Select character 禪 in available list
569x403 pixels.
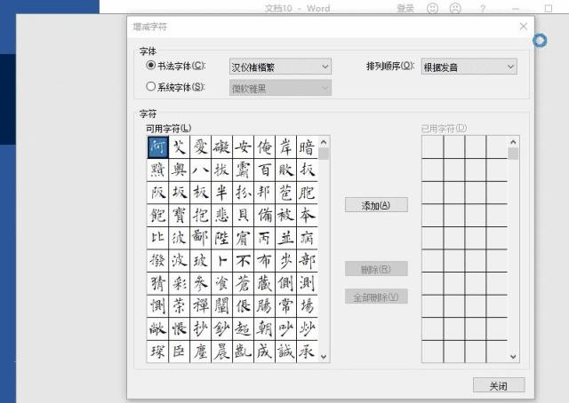200,306
